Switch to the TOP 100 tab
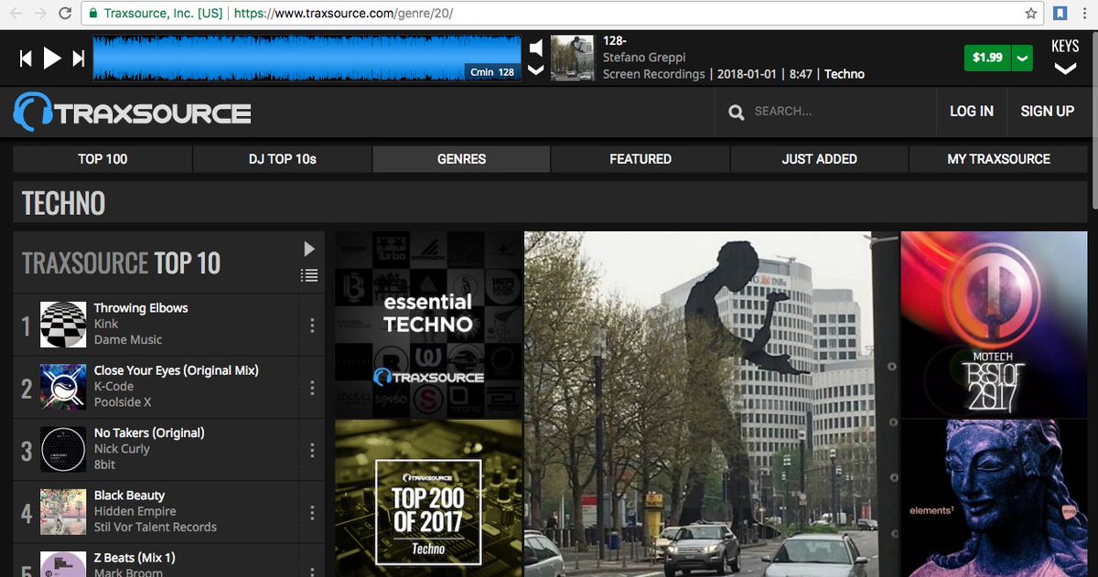Image resolution: width=1098 pixels, height=577 pixels. click(102, 158)
